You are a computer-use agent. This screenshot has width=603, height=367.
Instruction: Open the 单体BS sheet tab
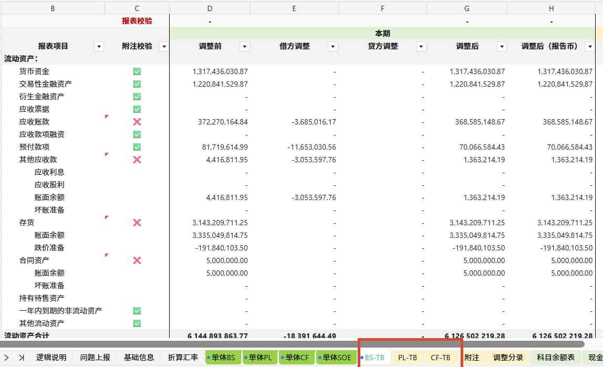223,358
